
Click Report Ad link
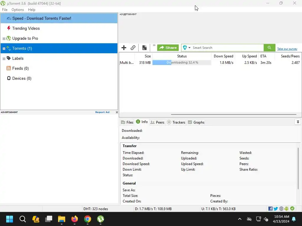(102, 112)
